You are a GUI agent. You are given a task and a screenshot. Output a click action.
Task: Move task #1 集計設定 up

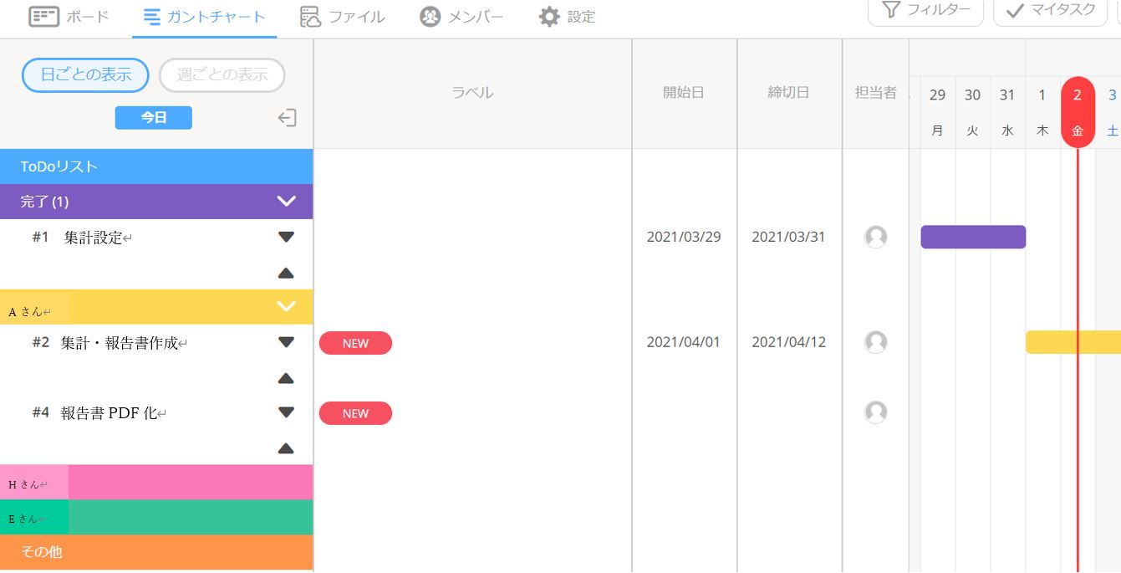click(x=286, y=273)
